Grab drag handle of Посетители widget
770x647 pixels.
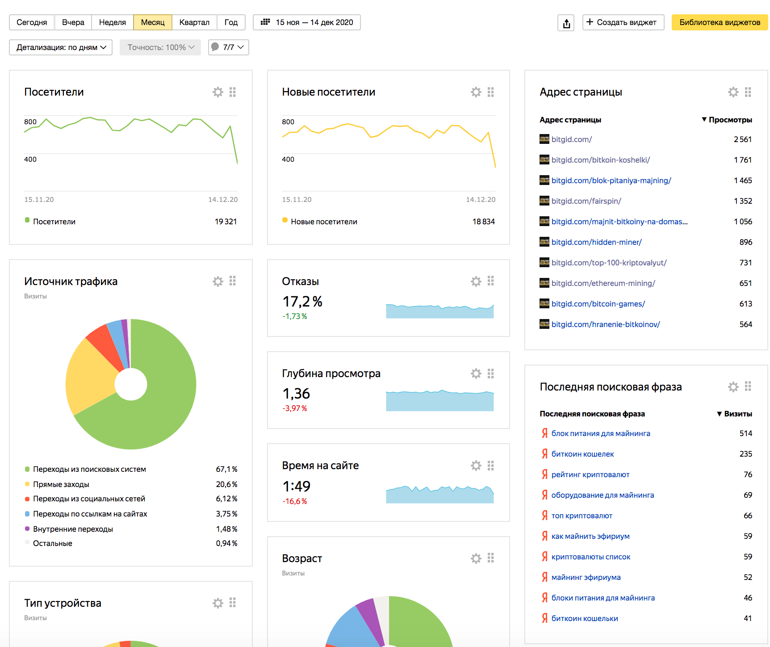[x=232, y=92]
